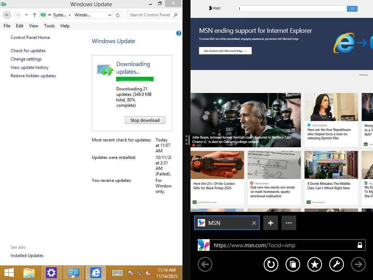The width and height of the screenshot is (373, 280).
Task: Click the browser back arrow button
Action: click(205, 264)
